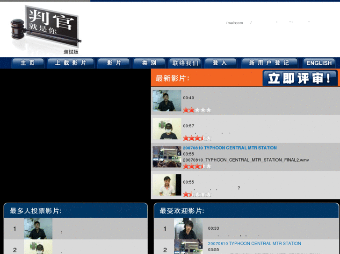Open TYPHOON CENTRAL MTR STATION link in 最受欢迎影片

254,244
